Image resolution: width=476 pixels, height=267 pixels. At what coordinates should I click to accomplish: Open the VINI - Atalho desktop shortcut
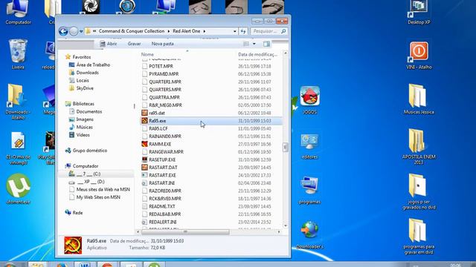click(419, 56)
